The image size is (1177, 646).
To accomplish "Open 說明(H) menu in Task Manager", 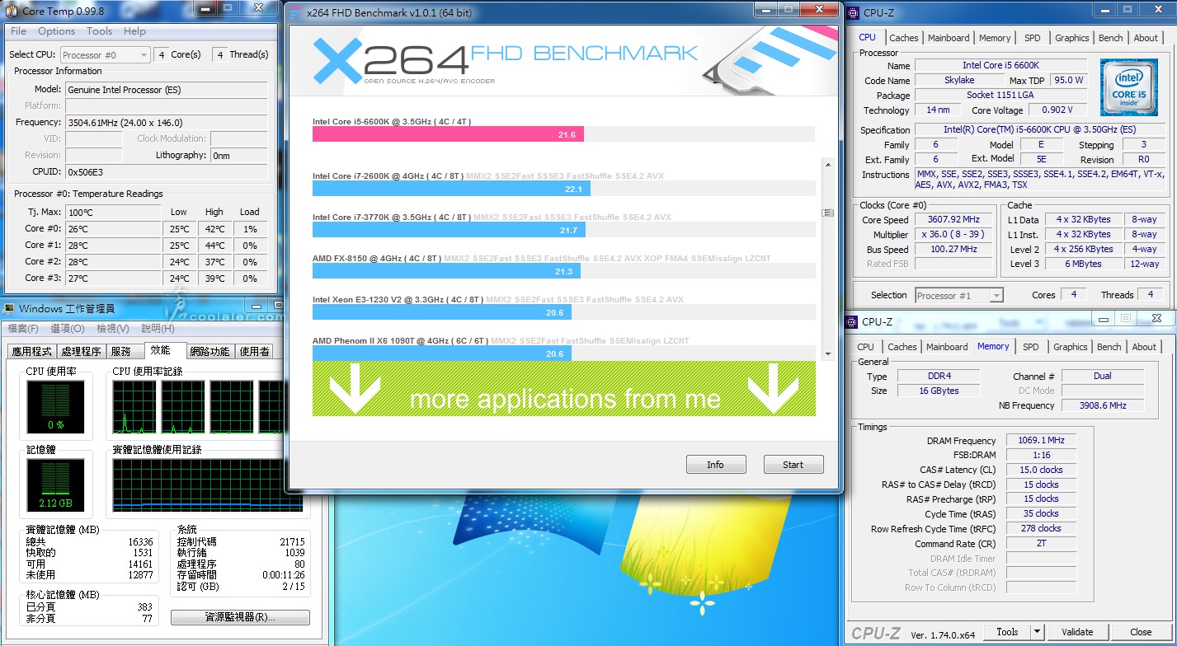I will (x=157, y=329).
